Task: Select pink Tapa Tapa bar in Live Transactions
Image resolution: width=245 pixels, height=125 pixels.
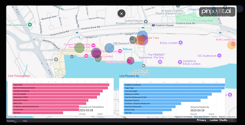Action: coord(61,85)
